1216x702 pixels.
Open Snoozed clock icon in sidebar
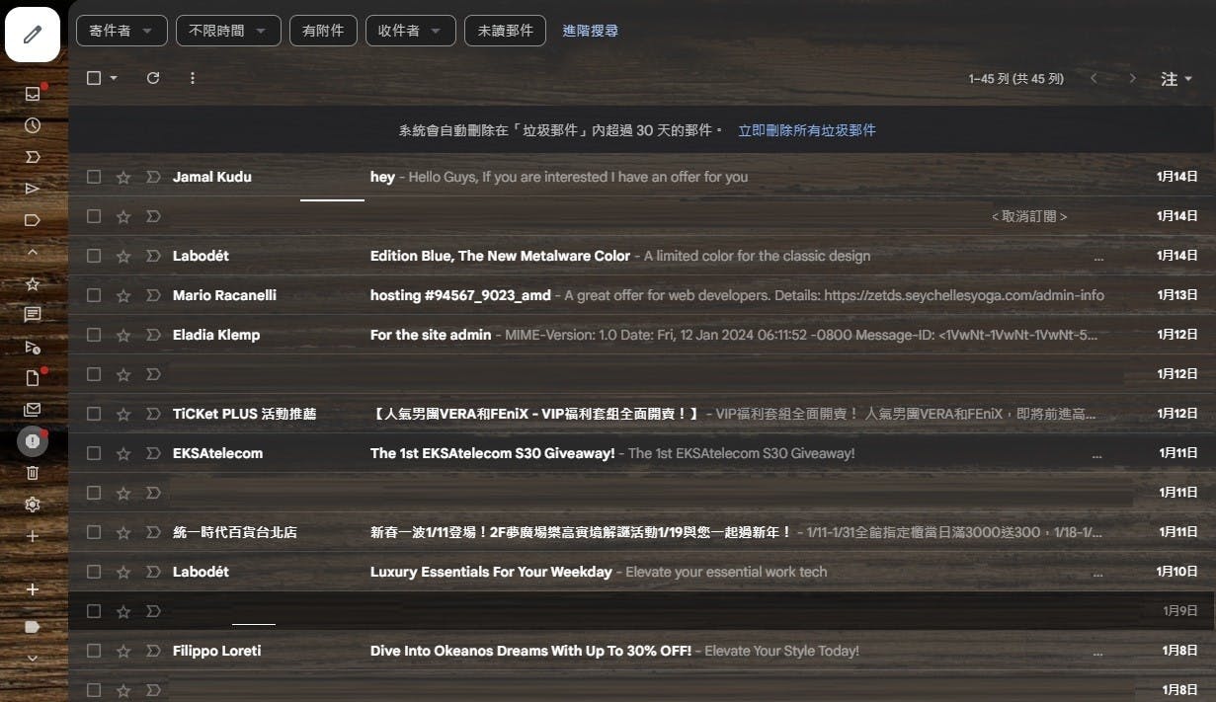tap(33, 125)
